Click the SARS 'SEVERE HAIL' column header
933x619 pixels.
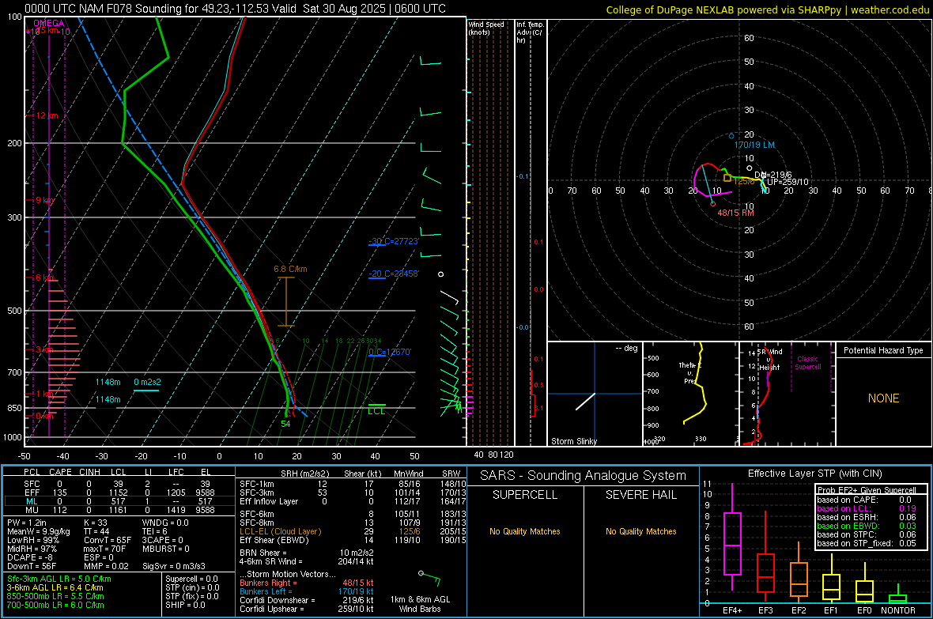pos(640,495)
